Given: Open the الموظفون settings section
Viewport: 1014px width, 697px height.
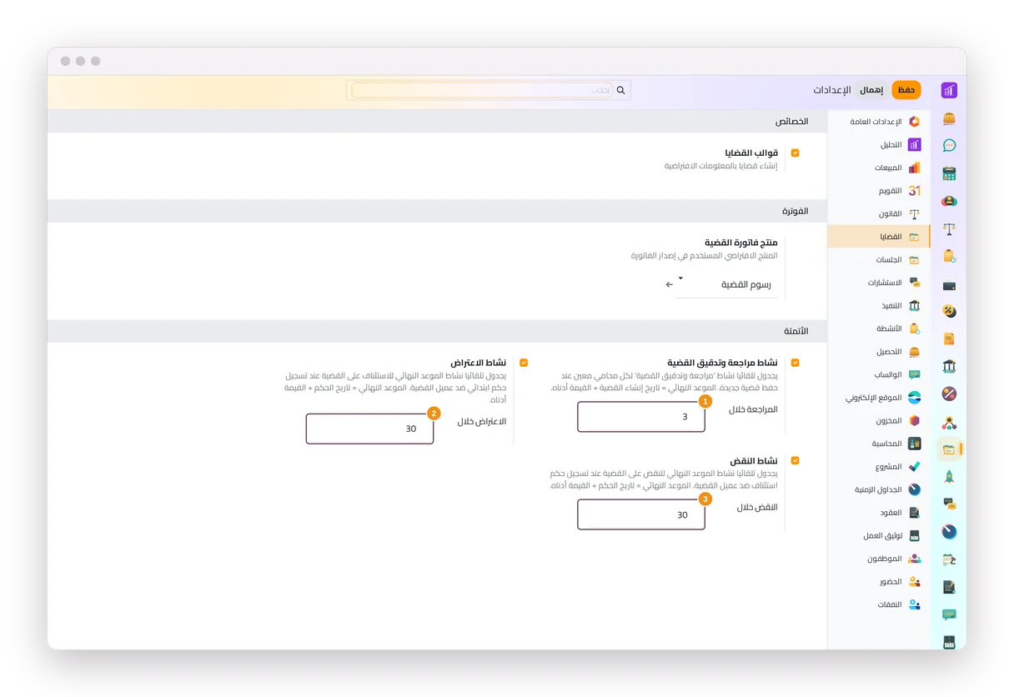Looking at the screenshot, I should click(x=879, y=559).
